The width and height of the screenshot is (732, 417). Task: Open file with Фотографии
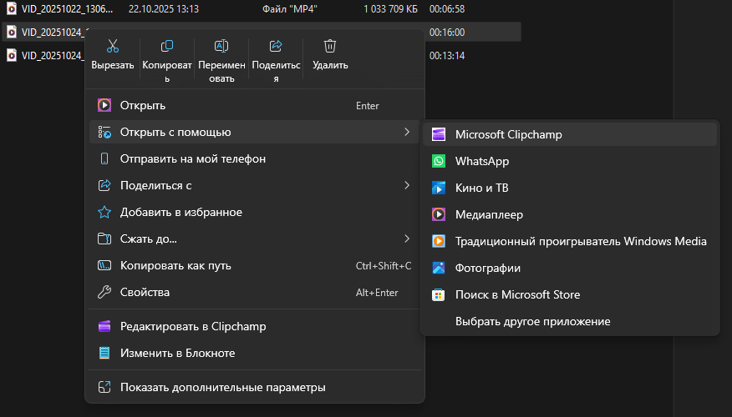(570, 268)
